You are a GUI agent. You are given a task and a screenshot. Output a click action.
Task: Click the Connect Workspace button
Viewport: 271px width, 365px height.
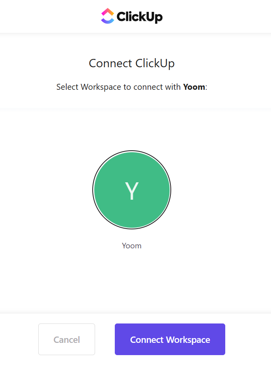(170, 339)
